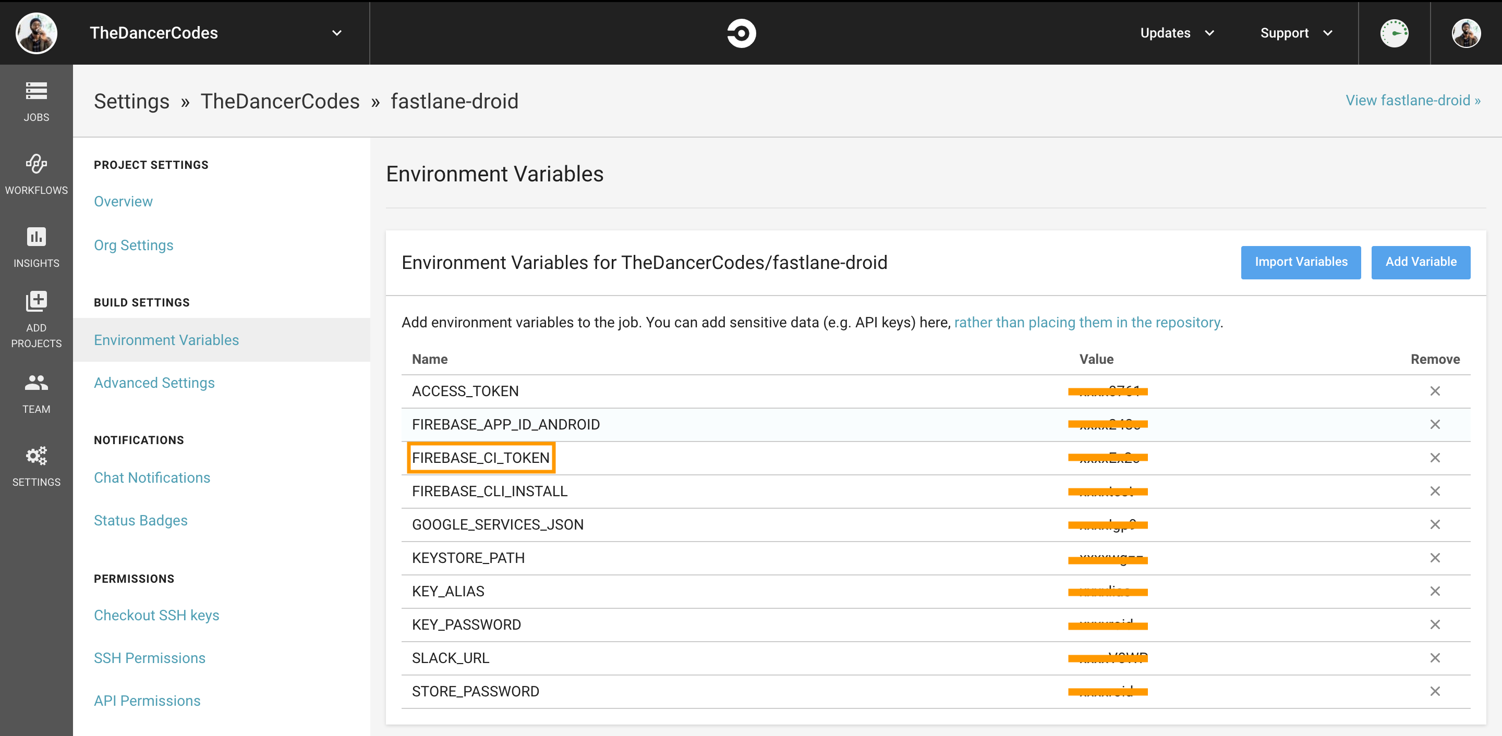Open the Jobs sidebar icon
This screenshot has height=736, width=1502.
(x=36, y=92)
